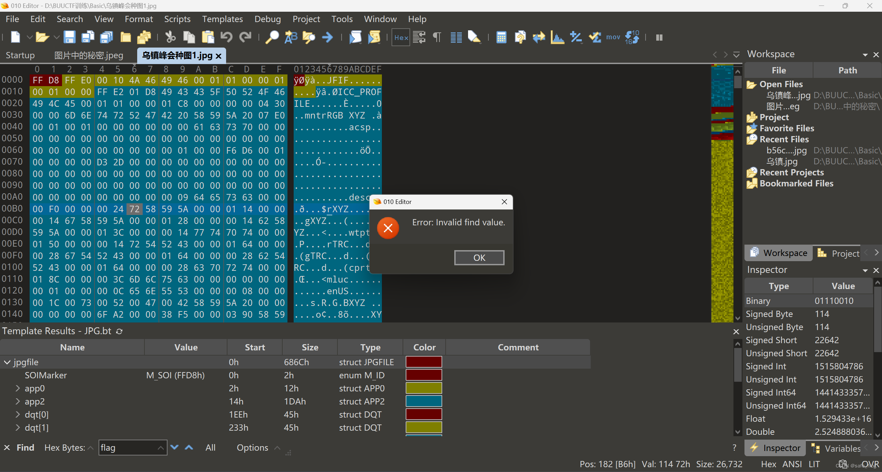Screen dimensions: 882x472
Task: Switch to the Startup tab
Action: [x=20, y=55]
